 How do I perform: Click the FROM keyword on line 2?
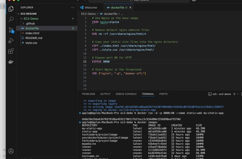(95, 22)
